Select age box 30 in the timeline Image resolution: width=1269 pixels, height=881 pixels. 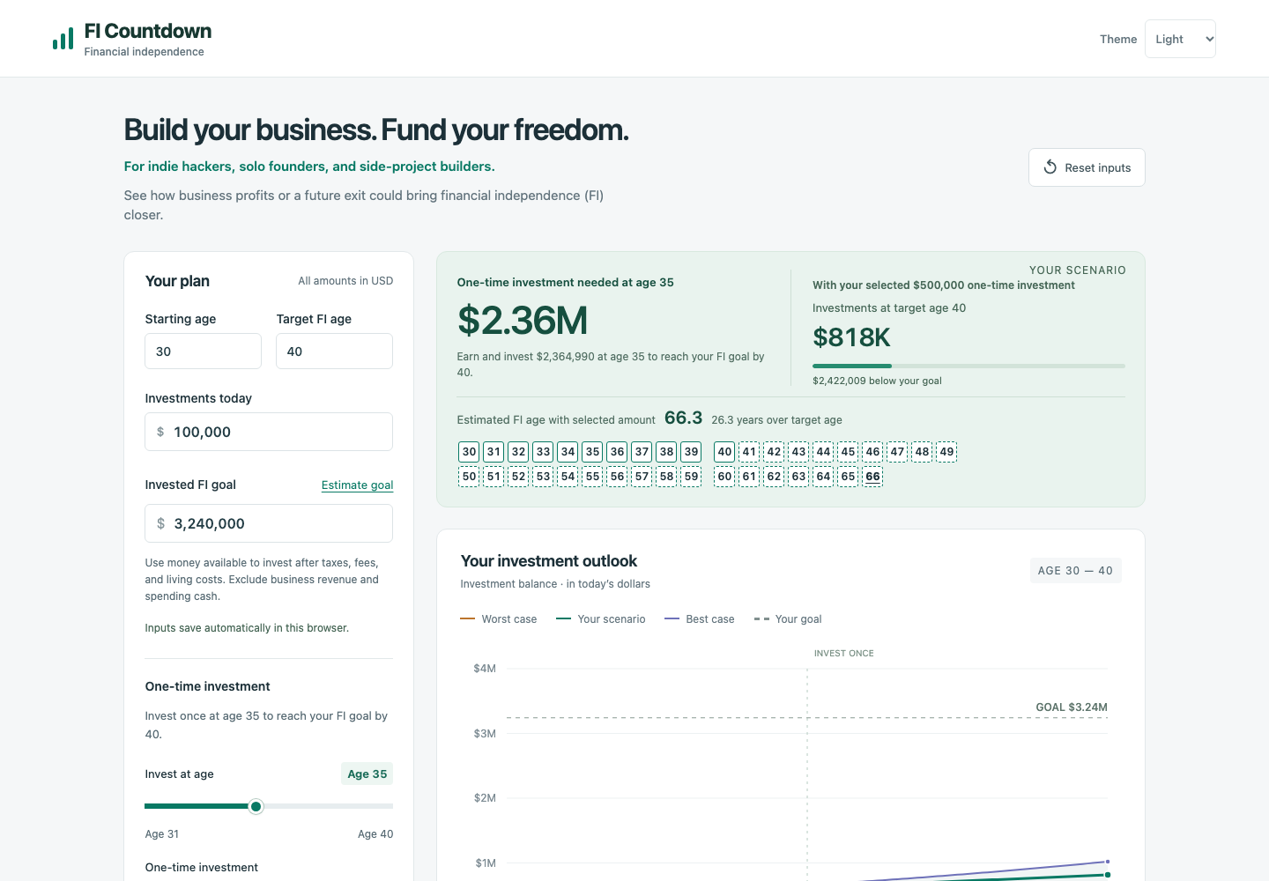click(x=469, y=452)
